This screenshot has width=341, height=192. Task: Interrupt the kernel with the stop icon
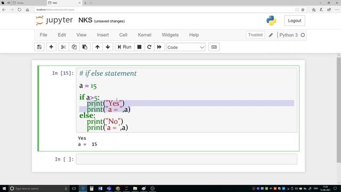[139, 47]
